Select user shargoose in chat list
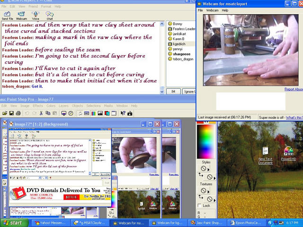303x227 pixels. click(181, 54)
